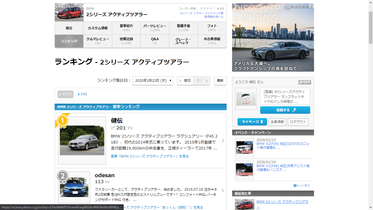373x210 pixels.
Task: Toggle the OFF switch in the welcome box
Action: pyautogui.click(x=305, y=82)
